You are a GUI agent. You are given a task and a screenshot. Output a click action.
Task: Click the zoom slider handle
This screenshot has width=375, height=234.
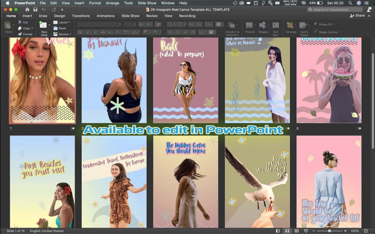[x=329, y=231]
